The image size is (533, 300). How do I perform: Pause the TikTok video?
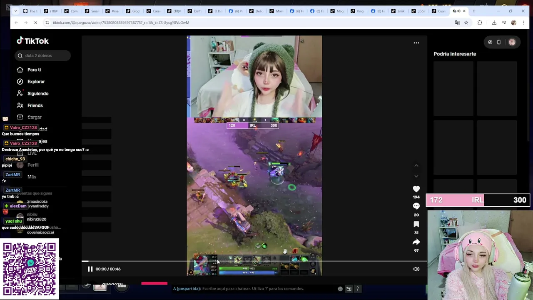(90, 269)
